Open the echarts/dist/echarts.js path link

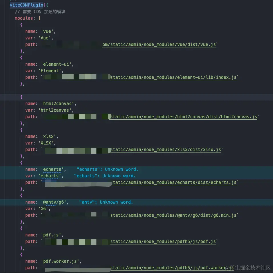pos(174,182)
